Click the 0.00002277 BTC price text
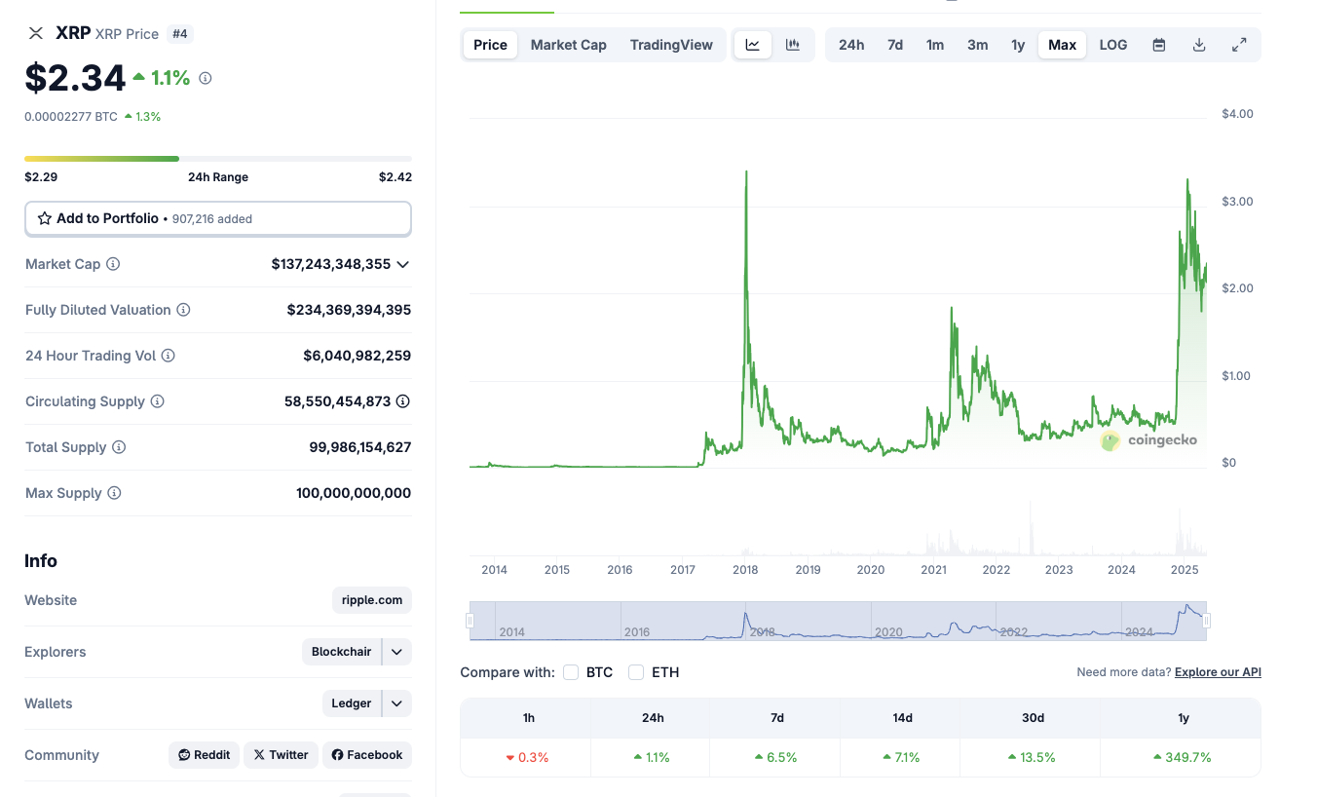Screen dimensions: 1317x797 (71, 117)
